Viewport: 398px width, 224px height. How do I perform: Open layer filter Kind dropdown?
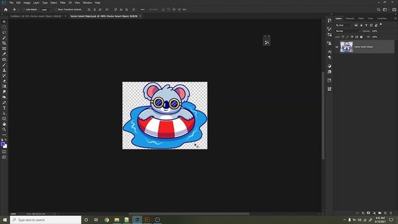pos(344,25)
